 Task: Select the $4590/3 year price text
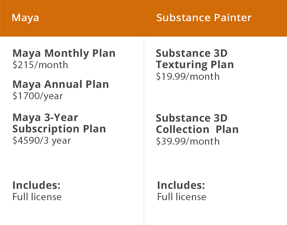pyautogui.click(x=42, y=140)
